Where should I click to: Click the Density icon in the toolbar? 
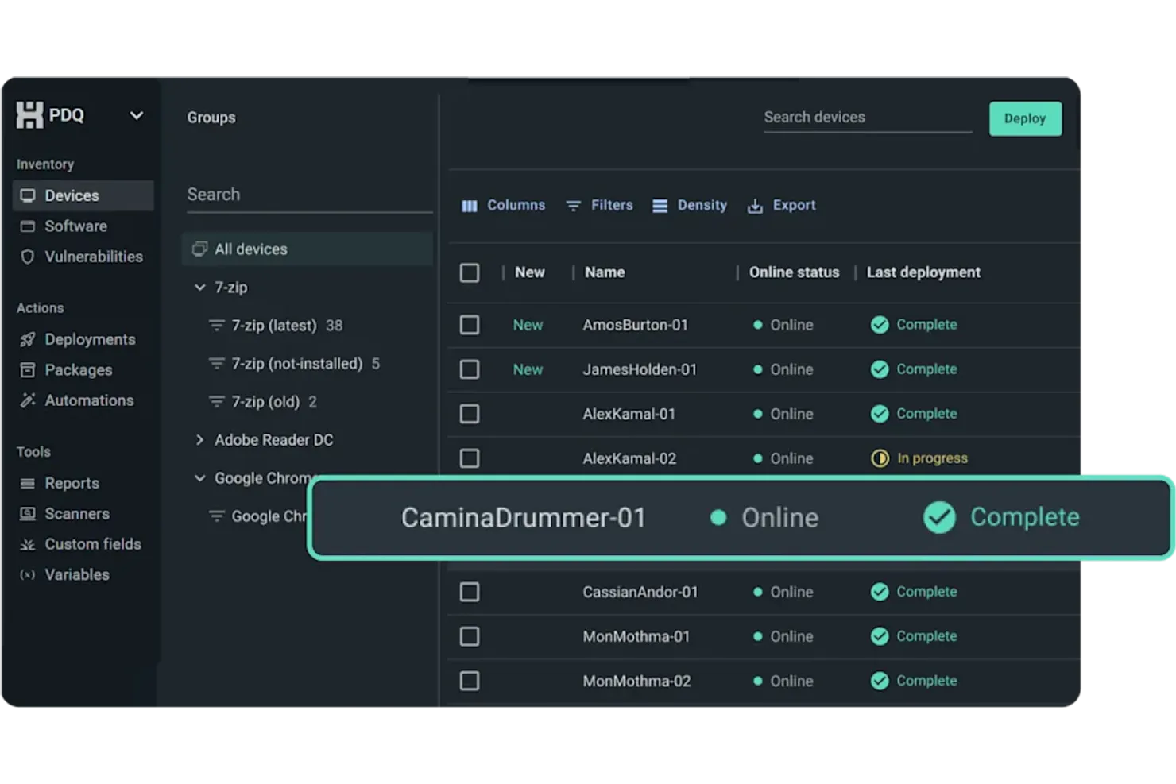pyautogui.click(x=659, y=205)
